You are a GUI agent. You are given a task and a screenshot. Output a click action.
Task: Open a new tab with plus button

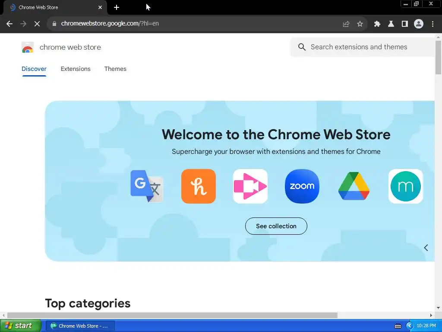[117, 7]
